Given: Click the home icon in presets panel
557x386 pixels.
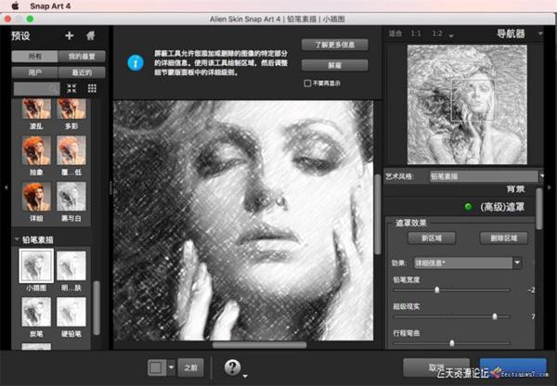Looking at the screenshot, I should (90, 36).
